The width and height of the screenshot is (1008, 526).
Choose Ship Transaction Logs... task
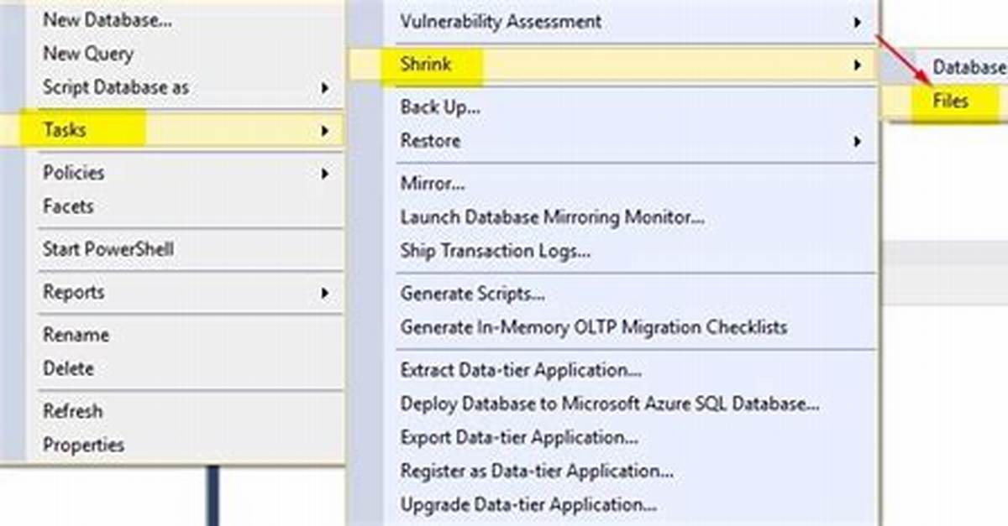(496, 251)
